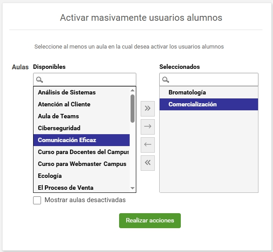Remove all selected classrooms with the double-left arrow
The height and width of the screenshot is (252, 273).
point(148,163)
